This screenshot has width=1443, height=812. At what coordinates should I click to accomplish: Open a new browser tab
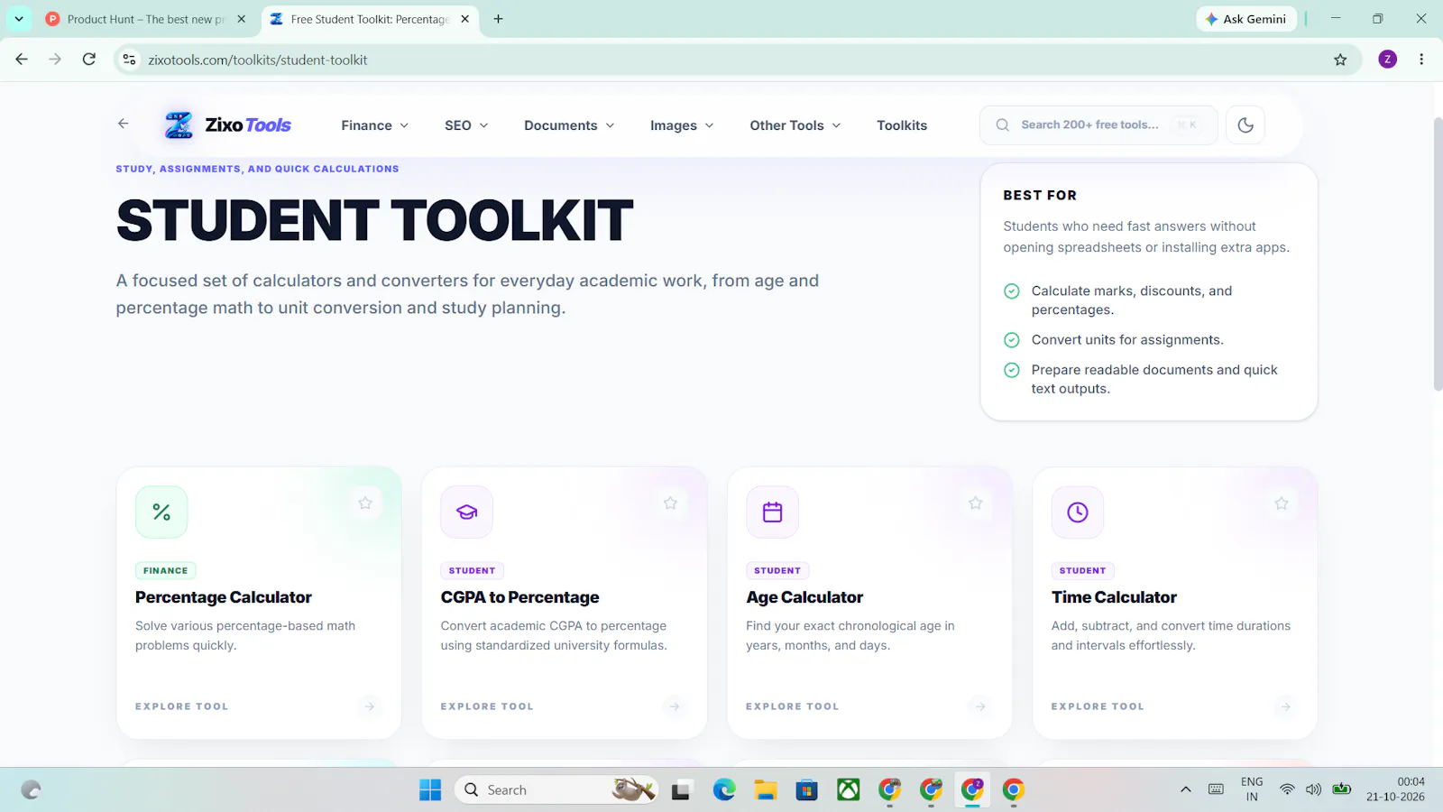[498, 19]
